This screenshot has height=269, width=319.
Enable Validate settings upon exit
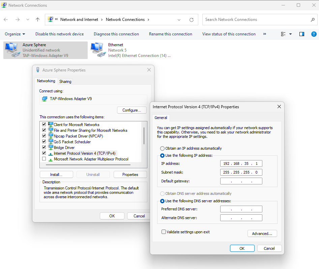click(164, 232)
